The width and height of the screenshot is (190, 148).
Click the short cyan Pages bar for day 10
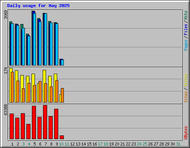coord(62,63)
